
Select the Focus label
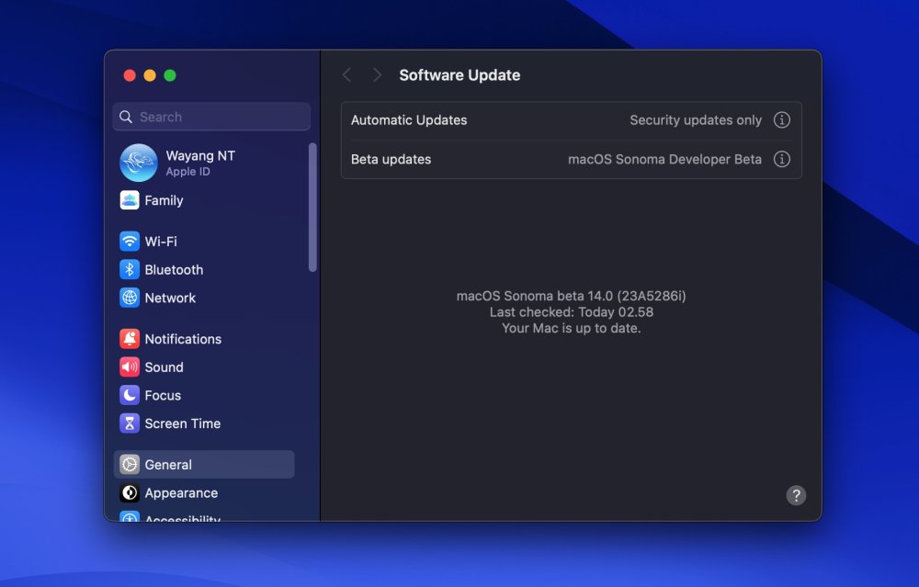[x=163, y=395]
